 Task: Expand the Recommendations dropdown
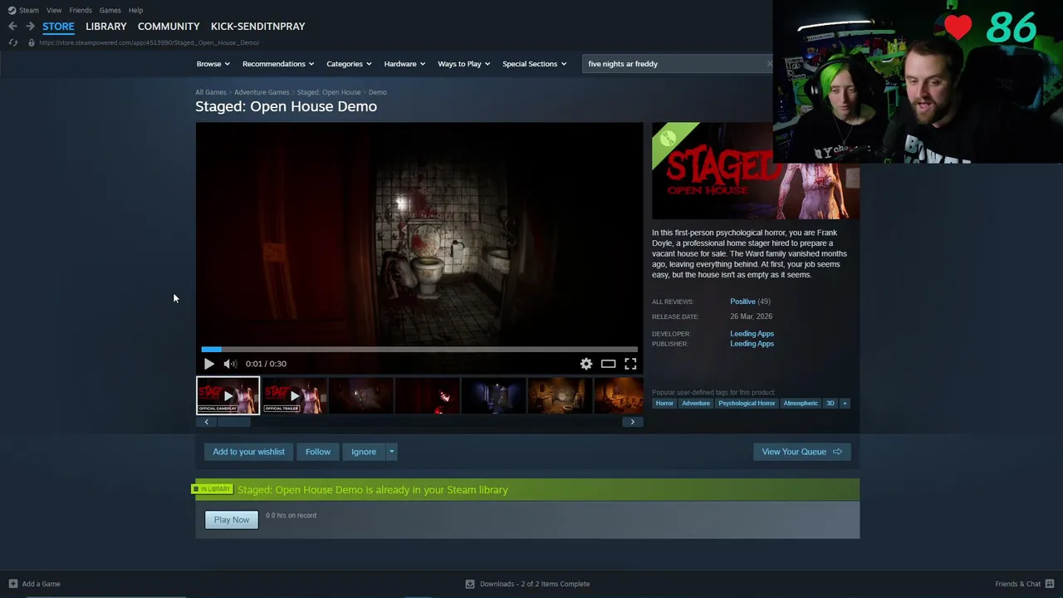coord(278,64)
